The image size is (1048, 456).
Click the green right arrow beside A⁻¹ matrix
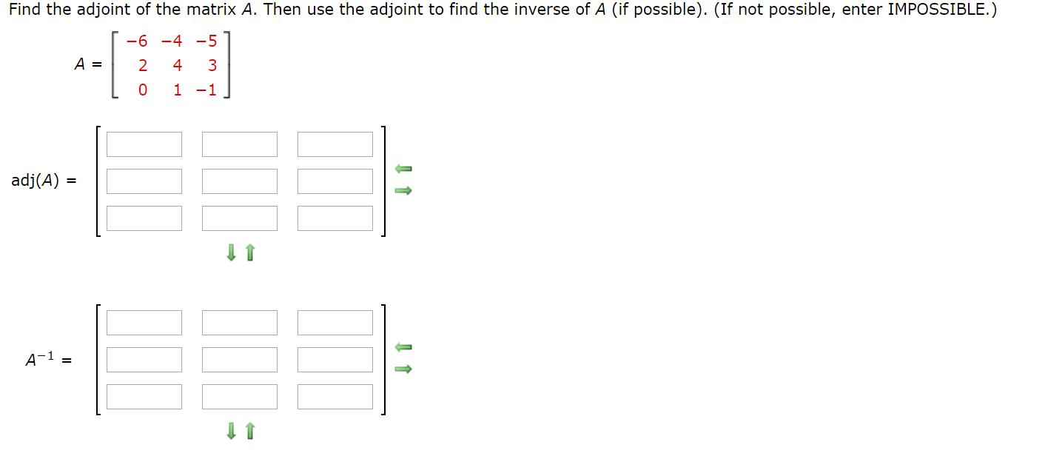(x=403, y=369)
